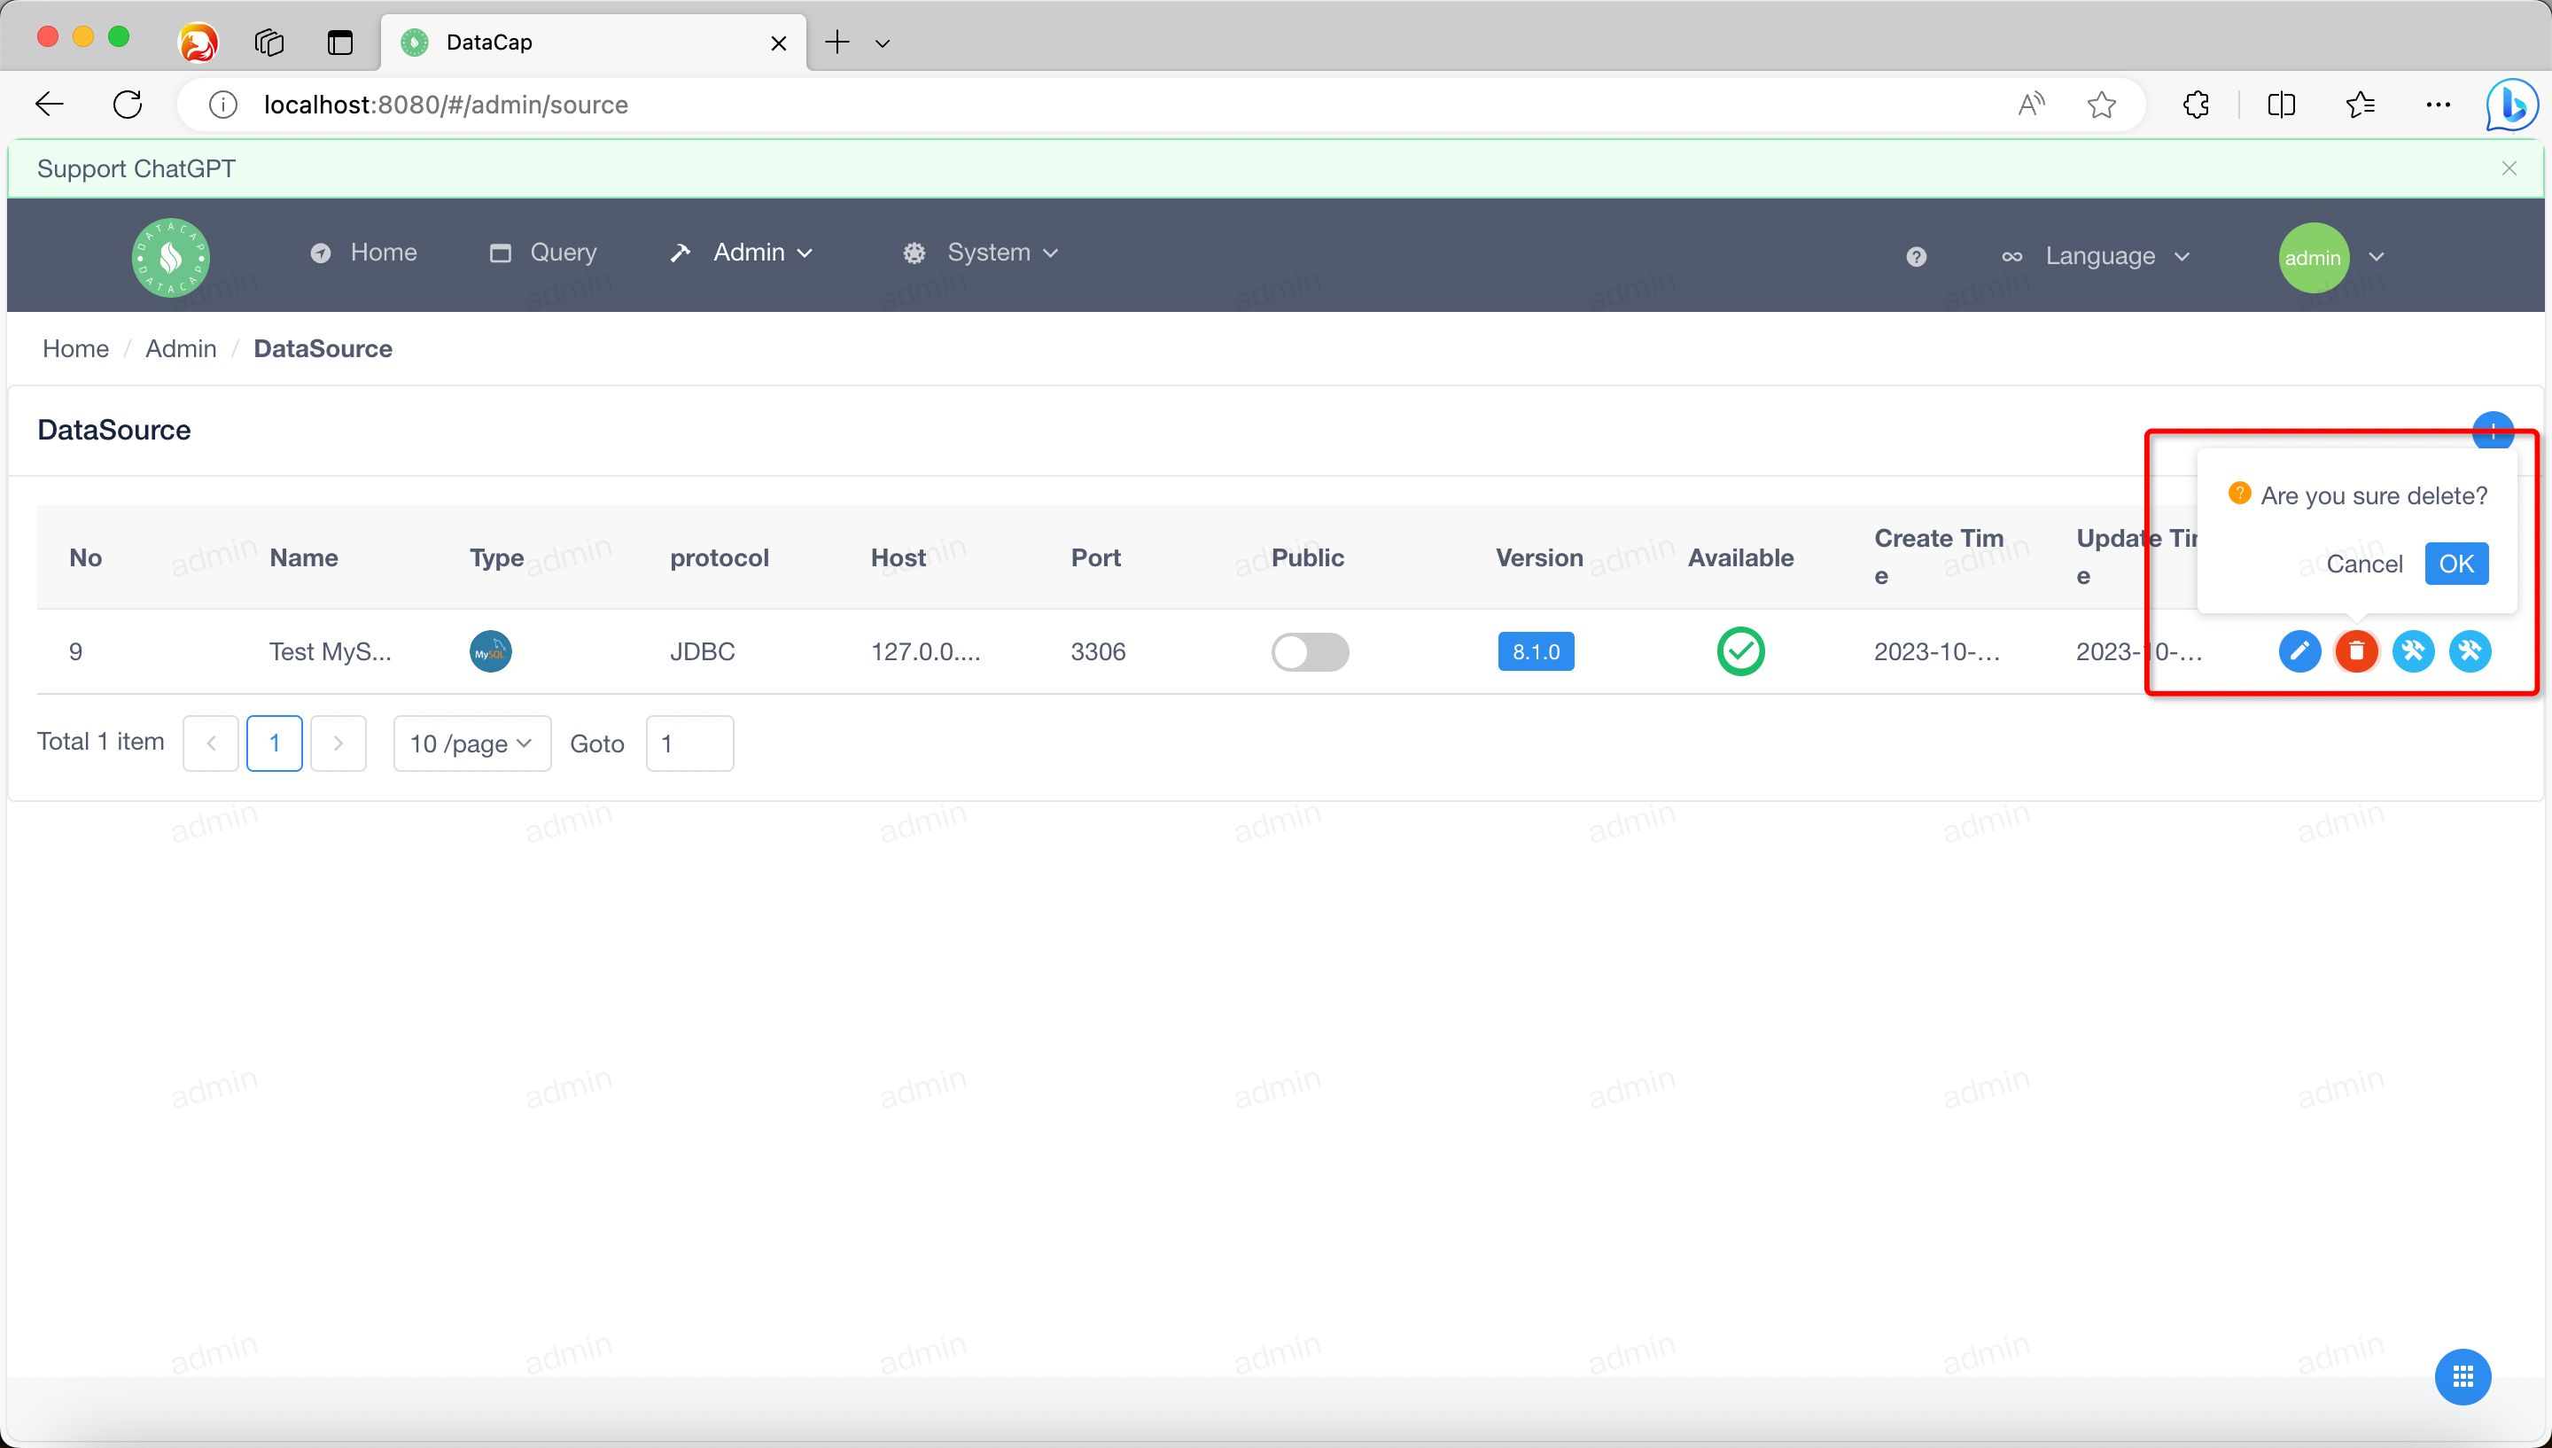Screen dimensions: 2552x1448
Task: Open browser extensions puzzle icon
Action: coord(2195,105)
